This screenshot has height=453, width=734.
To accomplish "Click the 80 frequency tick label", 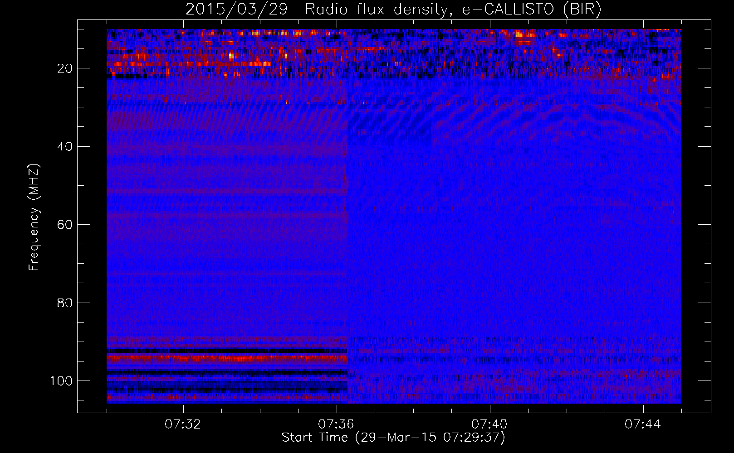I will (x=65, y=303).
